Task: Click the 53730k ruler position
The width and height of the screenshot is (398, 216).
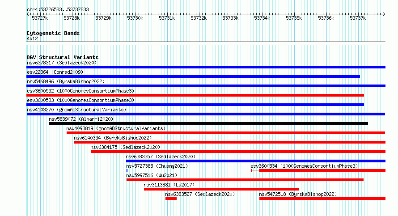Action: (x=135, y=18)
